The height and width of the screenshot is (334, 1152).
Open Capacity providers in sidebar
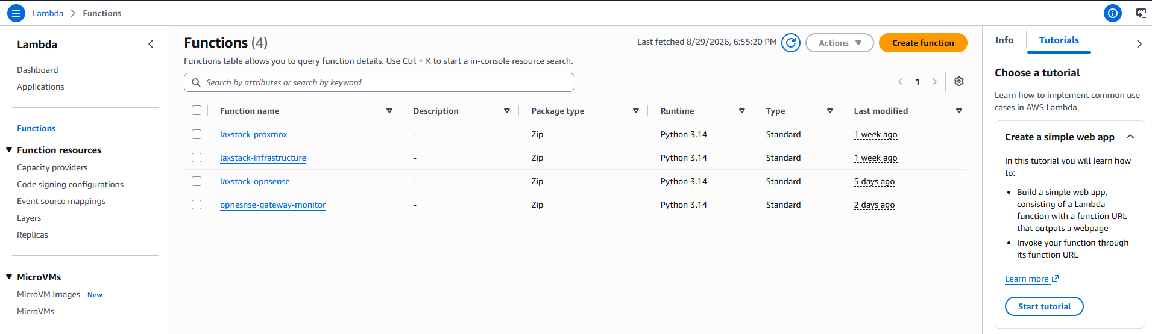click(x=52, y=167)
